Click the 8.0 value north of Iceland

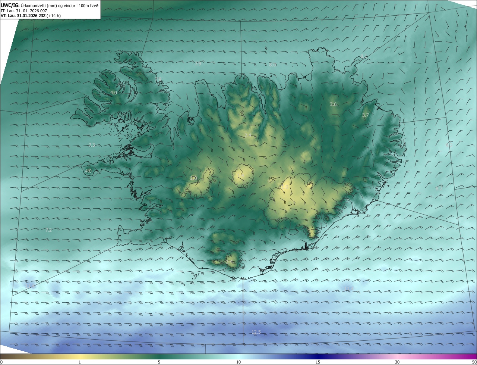tap(272, 65)
